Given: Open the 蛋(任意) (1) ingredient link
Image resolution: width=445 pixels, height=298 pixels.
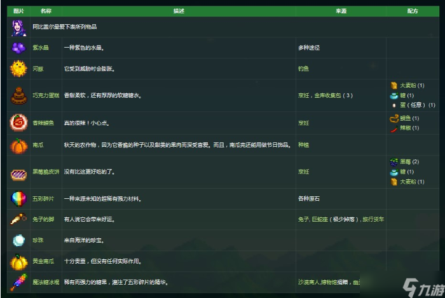Looking at the screenshot, I should pyautogui.click(x=418, y=105).
